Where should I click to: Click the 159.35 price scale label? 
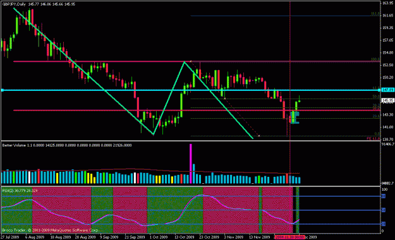(x=387, y=28)
